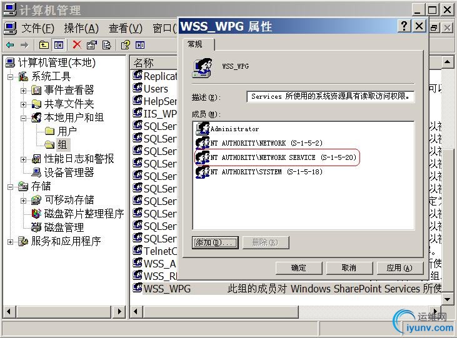Select NT AUTHORITY\NETWORK SERVICE member row
457x338 pixels.
point(276,157)
